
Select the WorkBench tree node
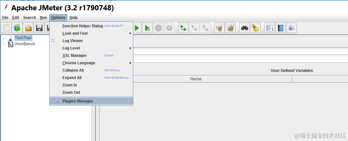pyautogui.click(x=25, y=44)
